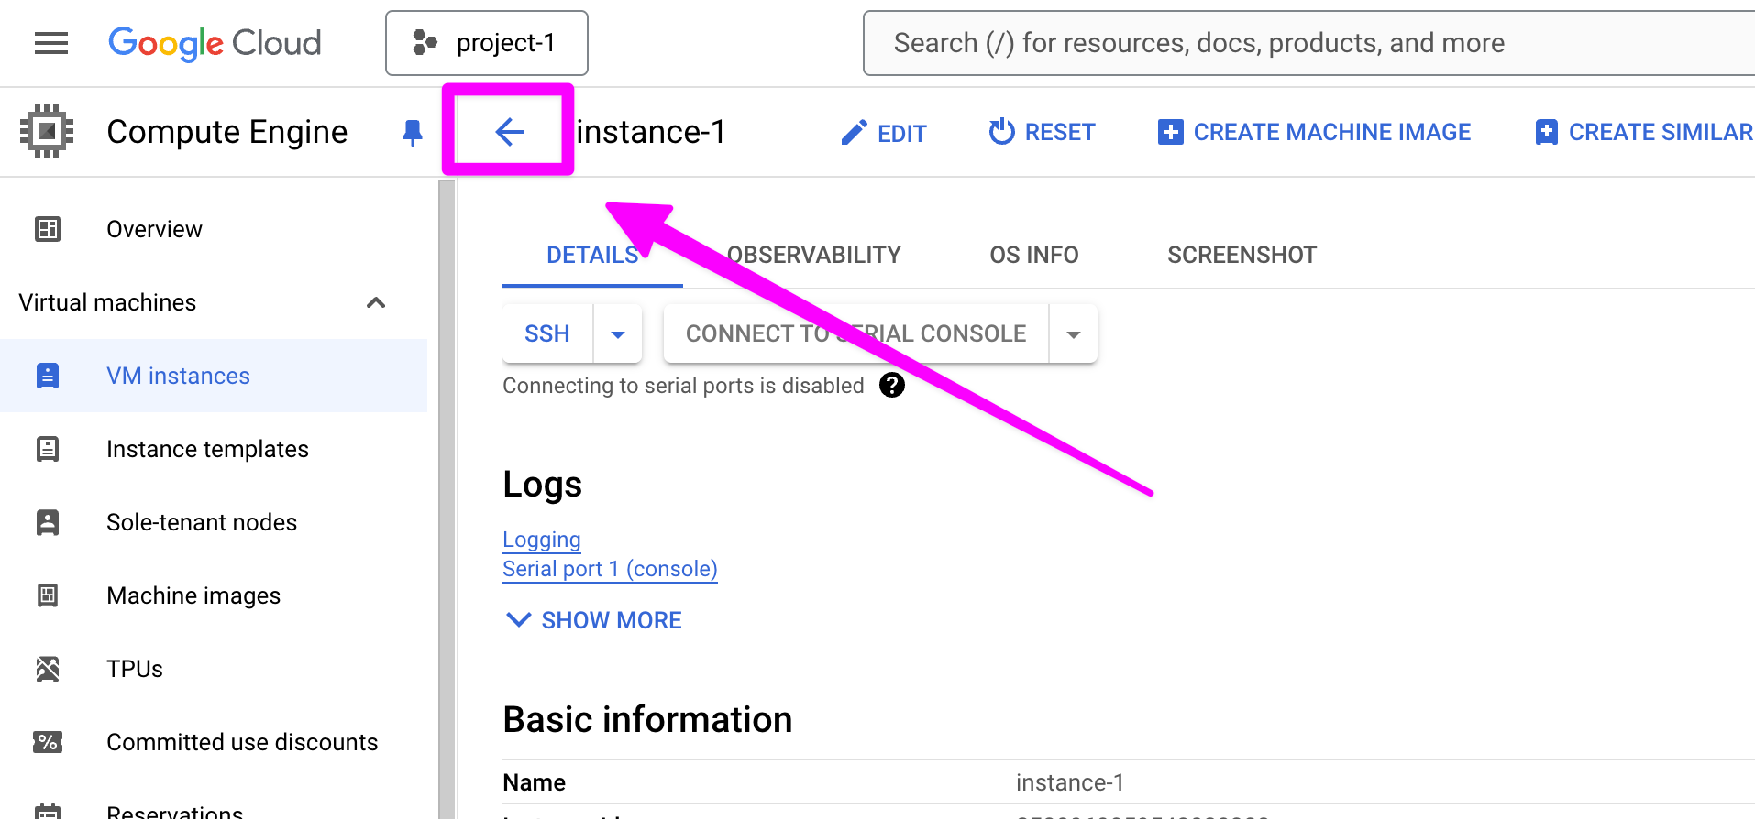Toggle the Compute Engine pin icon
The image size is (1755, 819).
click(x=413, y=133)
